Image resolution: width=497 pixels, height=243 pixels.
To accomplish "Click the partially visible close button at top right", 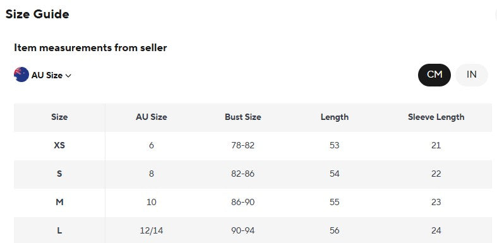I will click(x=495, y=14).
